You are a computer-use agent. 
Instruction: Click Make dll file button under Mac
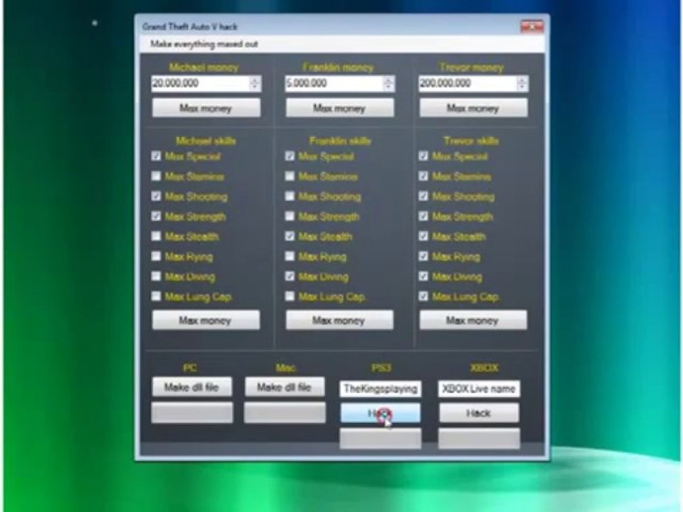pos(285,387)
